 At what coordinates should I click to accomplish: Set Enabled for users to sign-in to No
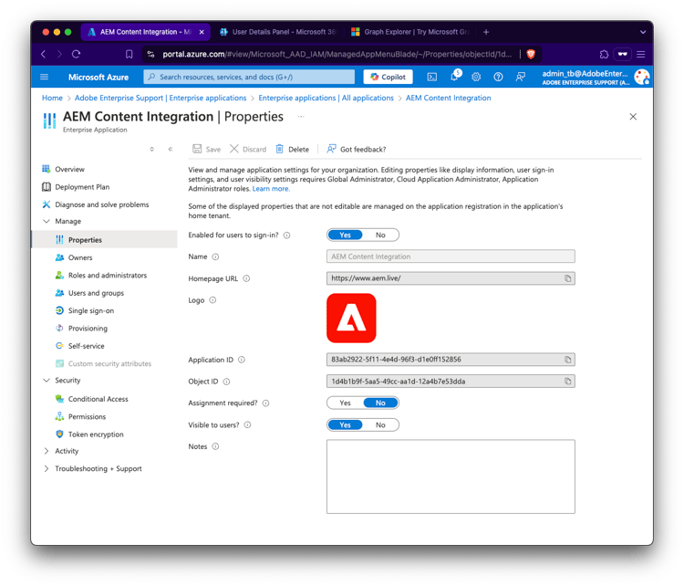[x=380, y=235]
